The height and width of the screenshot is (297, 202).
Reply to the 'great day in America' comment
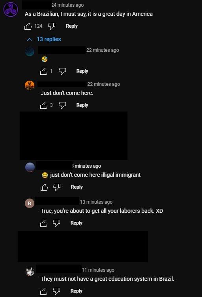(72, 26)
